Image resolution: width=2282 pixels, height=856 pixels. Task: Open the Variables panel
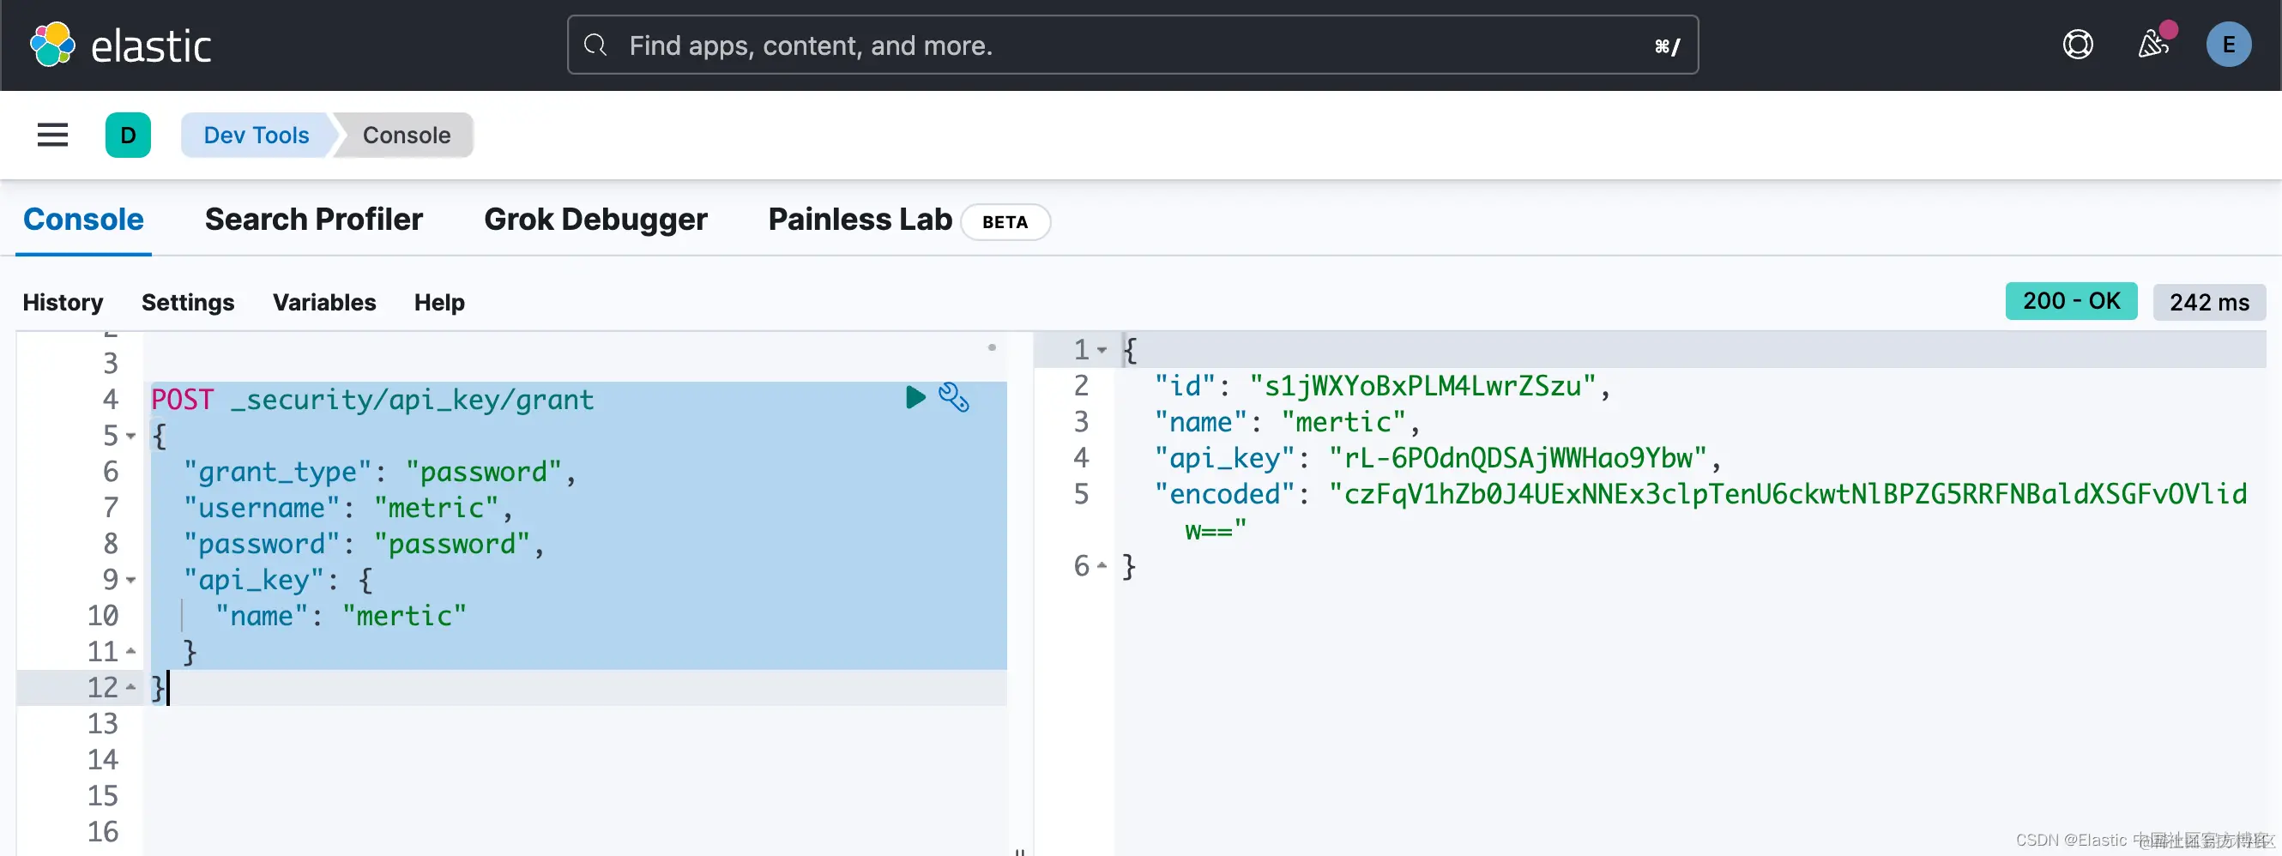pyautogui.click(x=324, y=302)
